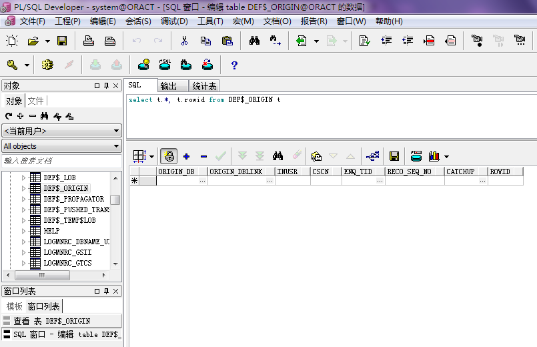
Task: Open the dropdown arrow beside the key icon
Action: (x=27, y=65)
